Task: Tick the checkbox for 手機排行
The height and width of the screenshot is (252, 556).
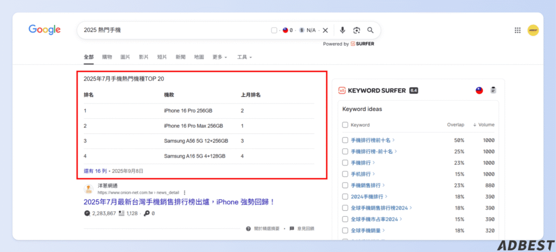Action: pyautogui.click(x=345, y=163)
